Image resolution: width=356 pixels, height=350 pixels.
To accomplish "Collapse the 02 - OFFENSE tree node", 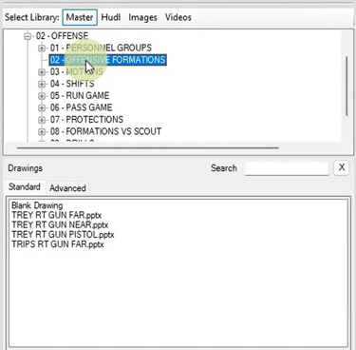I will tap(28, 36).
